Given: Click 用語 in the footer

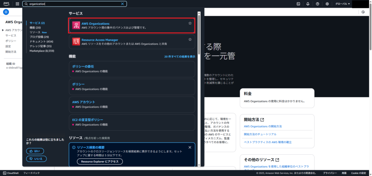Looking at the screenshot, I should point(344,173).
